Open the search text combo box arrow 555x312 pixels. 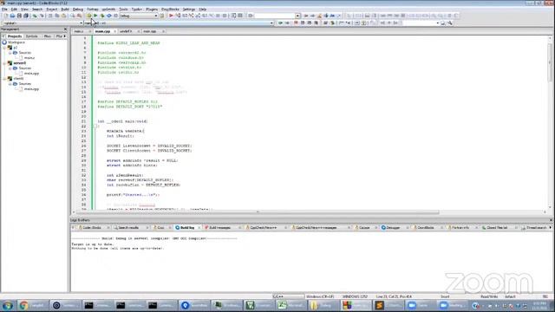pos(297,16)
